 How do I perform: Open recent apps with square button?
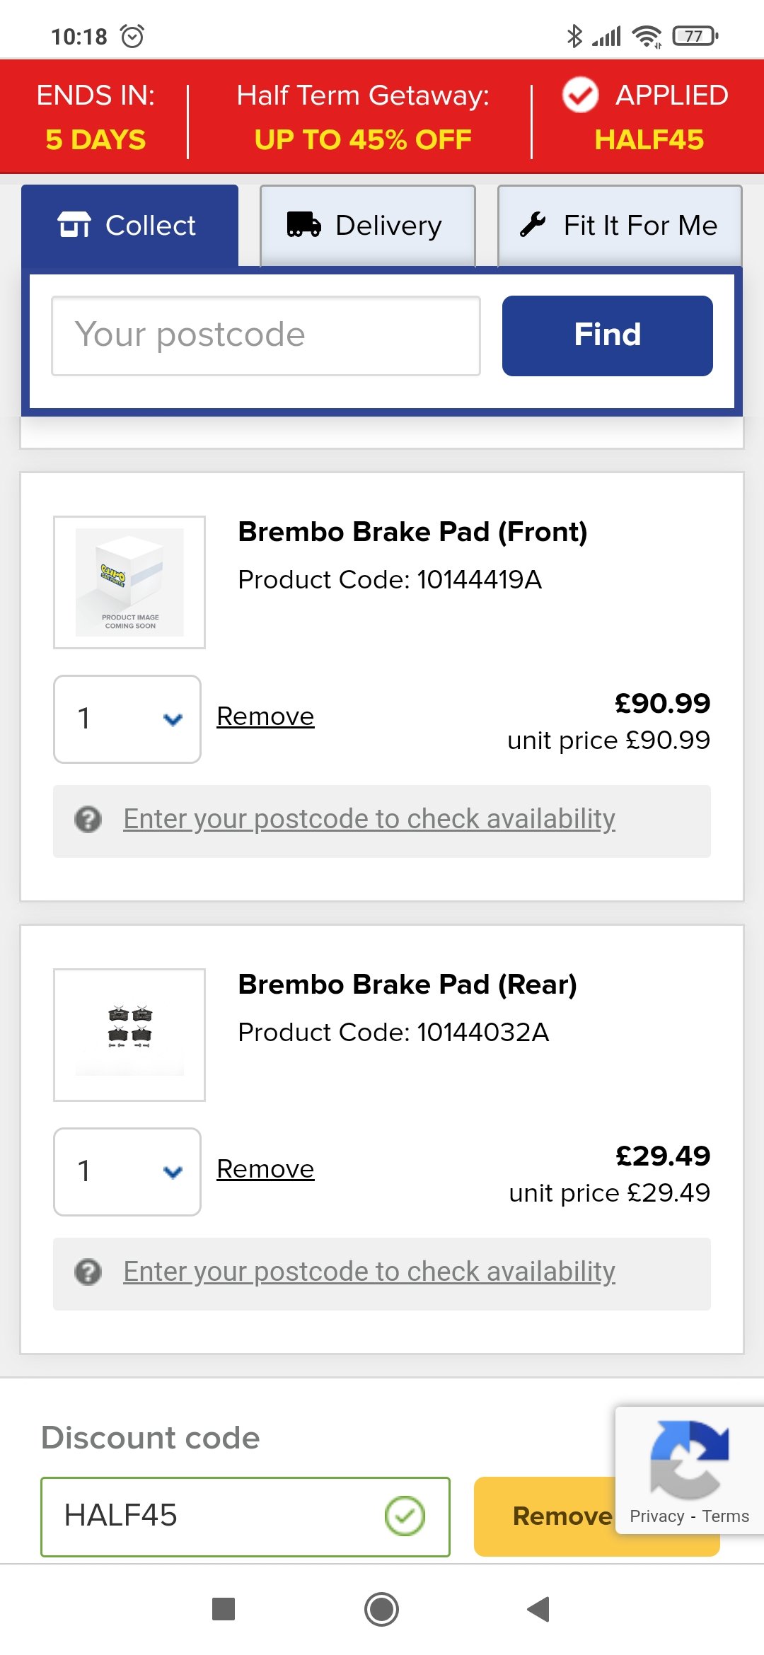(224, 1609)
